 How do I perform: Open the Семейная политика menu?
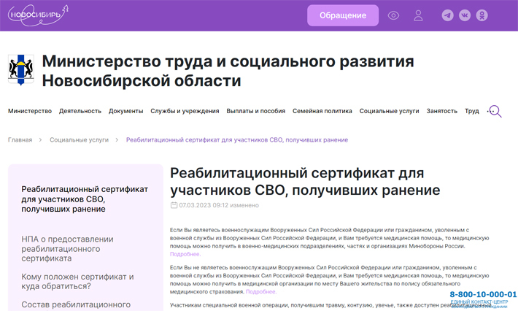[x=322, y=111]
